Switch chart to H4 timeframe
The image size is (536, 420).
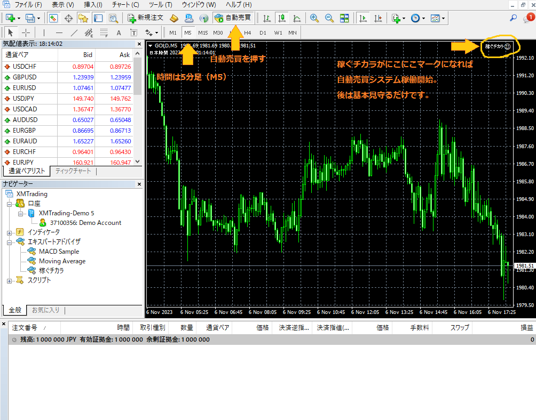pos(247,33)
